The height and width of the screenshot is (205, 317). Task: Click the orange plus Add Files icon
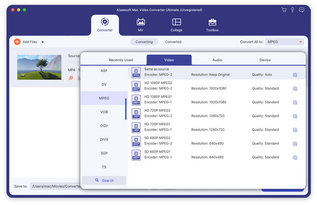[17, 42]
